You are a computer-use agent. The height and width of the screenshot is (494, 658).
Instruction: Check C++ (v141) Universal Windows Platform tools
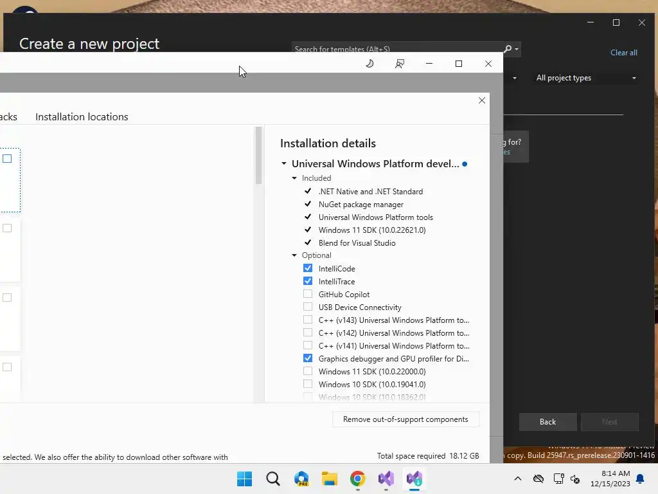coord(308,345)
